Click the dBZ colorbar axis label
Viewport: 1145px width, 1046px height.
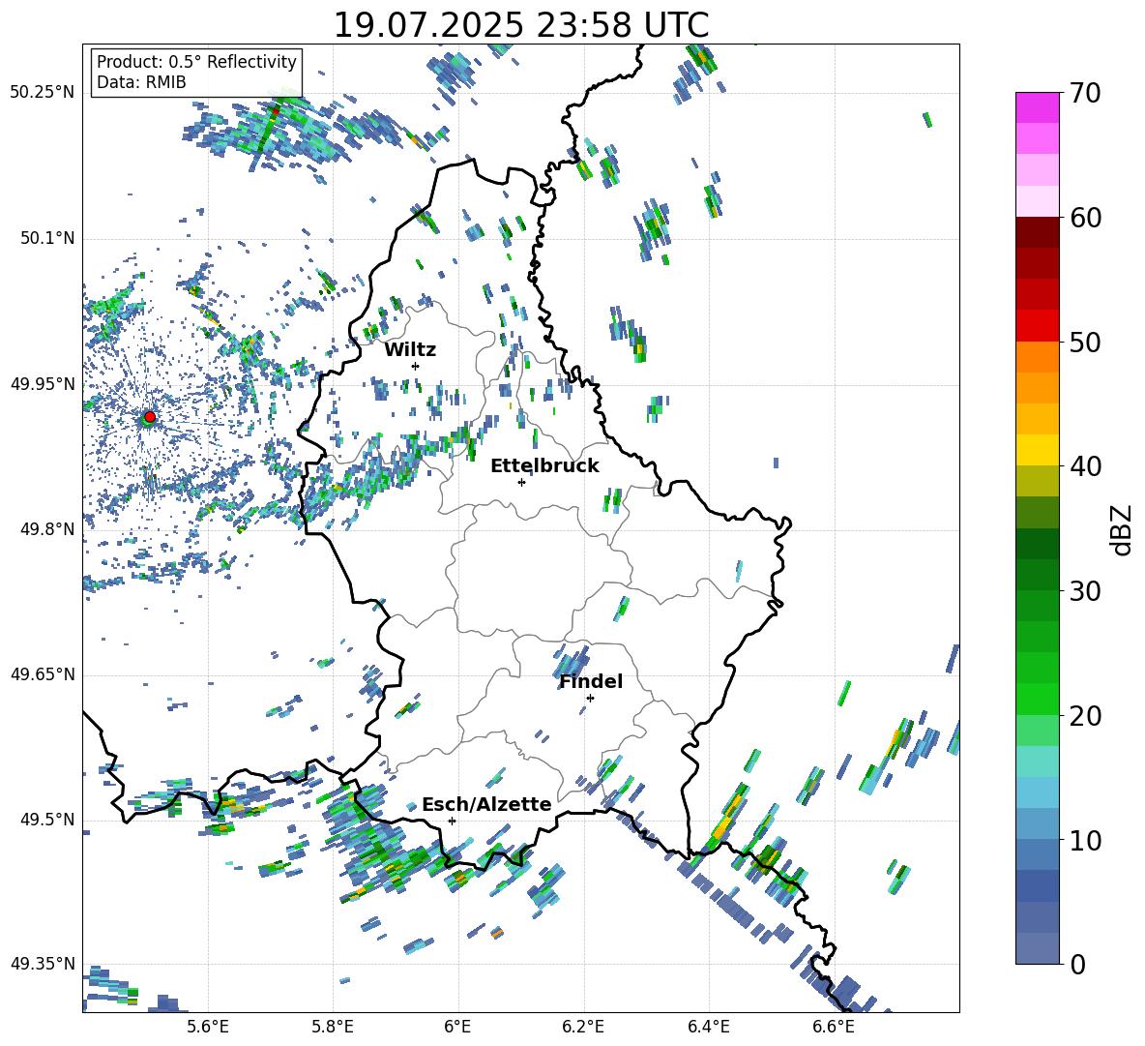coord(1122,529)
